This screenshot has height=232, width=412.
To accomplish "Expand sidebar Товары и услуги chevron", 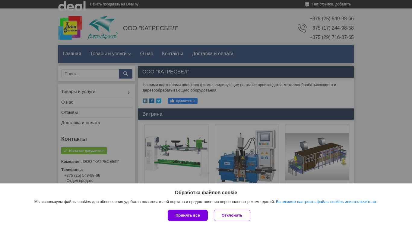I will tap(128, 92).
